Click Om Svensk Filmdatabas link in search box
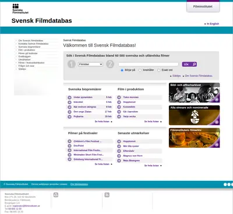The height and width of the screenshot is (214, 233). point(199,76)
